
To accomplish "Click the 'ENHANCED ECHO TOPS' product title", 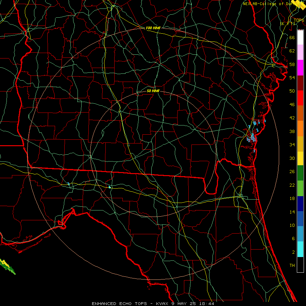I will tap(119, 304).
